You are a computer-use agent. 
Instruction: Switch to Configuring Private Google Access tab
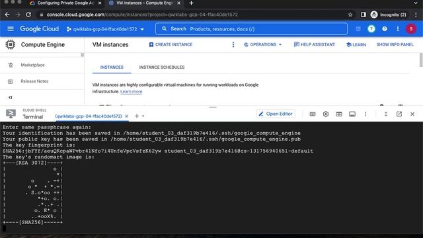click(65, 3)
